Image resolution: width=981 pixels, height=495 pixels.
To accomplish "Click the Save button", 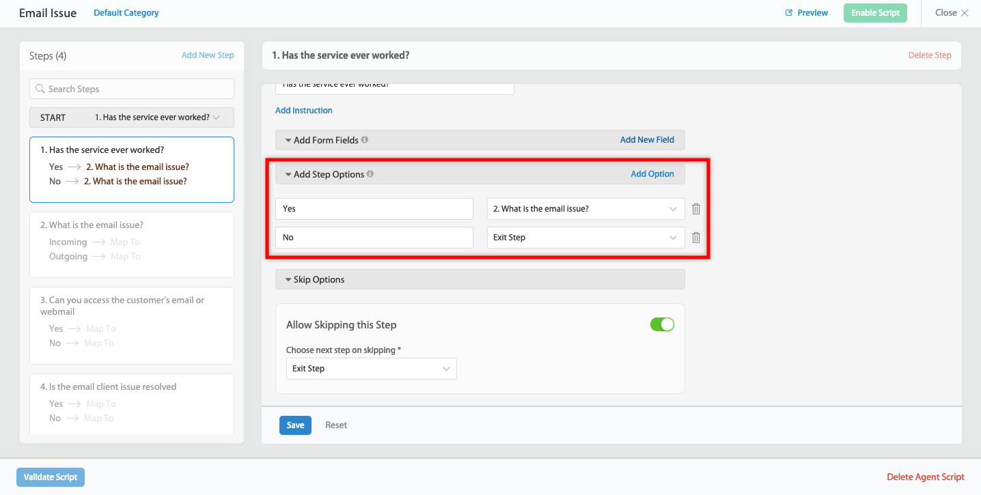I will [x=295, y=425].
